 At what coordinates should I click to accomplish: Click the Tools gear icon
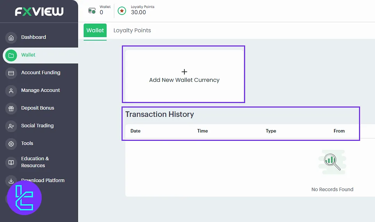(x=11, y=144)
